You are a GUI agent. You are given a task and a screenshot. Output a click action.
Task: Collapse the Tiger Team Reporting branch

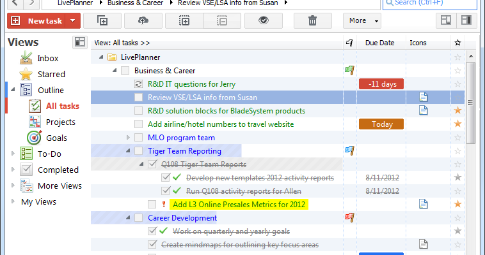(x=128, y=151)
